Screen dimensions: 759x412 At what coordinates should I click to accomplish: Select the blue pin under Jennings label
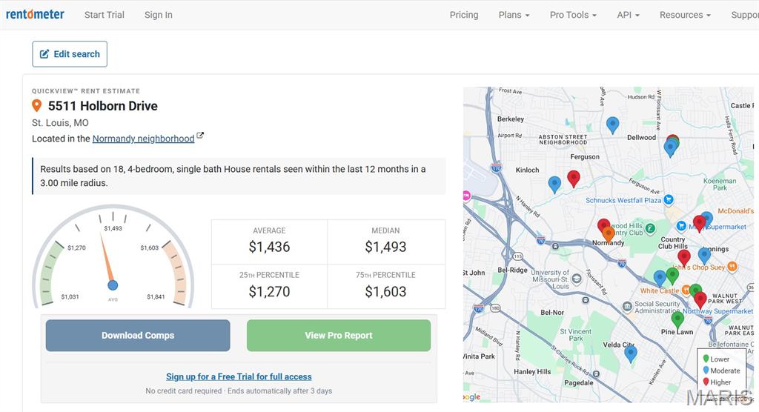pyautogui.click(x=704, y=256)
